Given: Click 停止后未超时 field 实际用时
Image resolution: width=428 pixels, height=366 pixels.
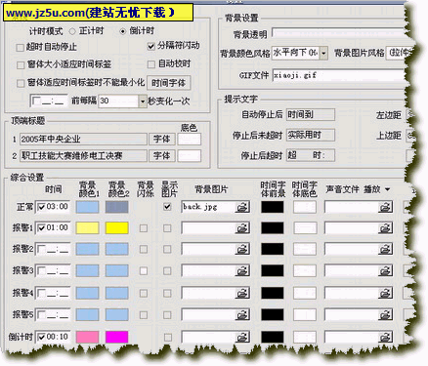Looking at the screenshot, I should [311, 135].
